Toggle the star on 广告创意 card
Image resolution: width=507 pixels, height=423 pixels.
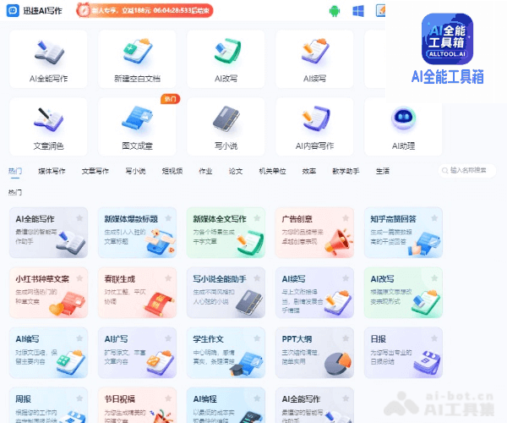pyautogui.click(x=346, y=218)
